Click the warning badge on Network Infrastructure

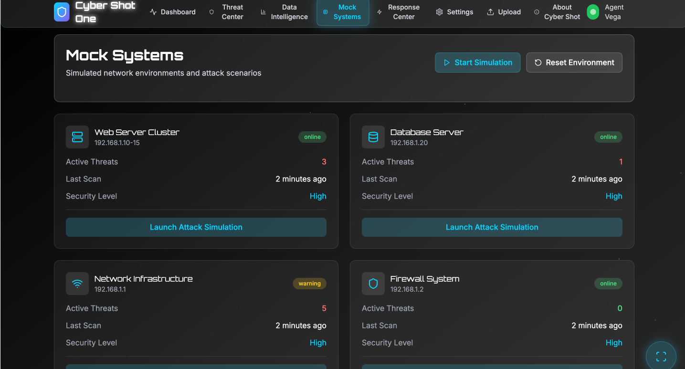click(310, 284)
